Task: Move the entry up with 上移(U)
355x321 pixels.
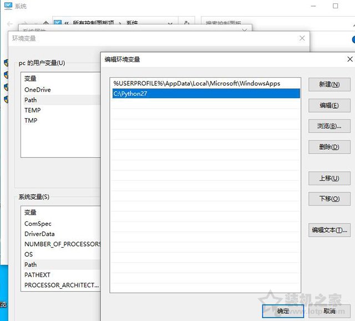Action: [x=329, y=179]
